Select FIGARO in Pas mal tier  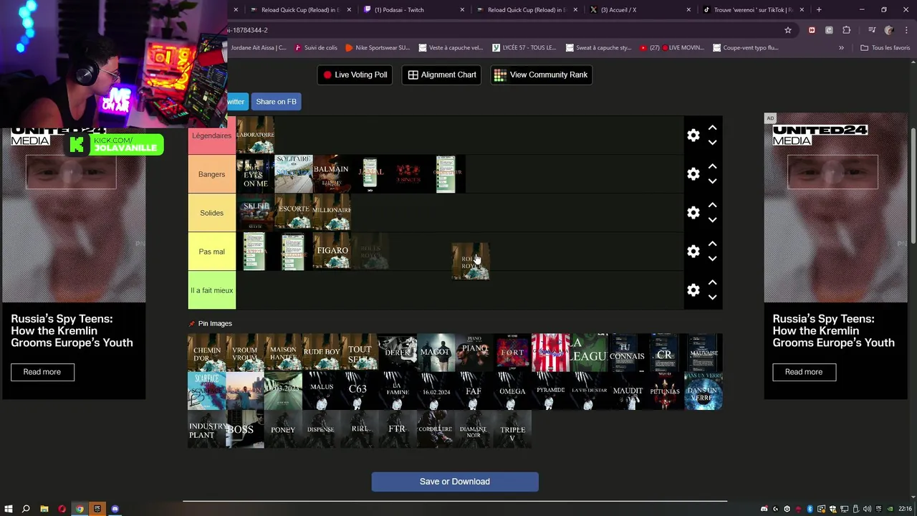tap(332, 252)
